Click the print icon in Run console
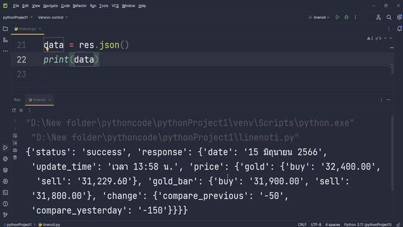The width and height of the screenshot is (403, 227). pos(15,150)
